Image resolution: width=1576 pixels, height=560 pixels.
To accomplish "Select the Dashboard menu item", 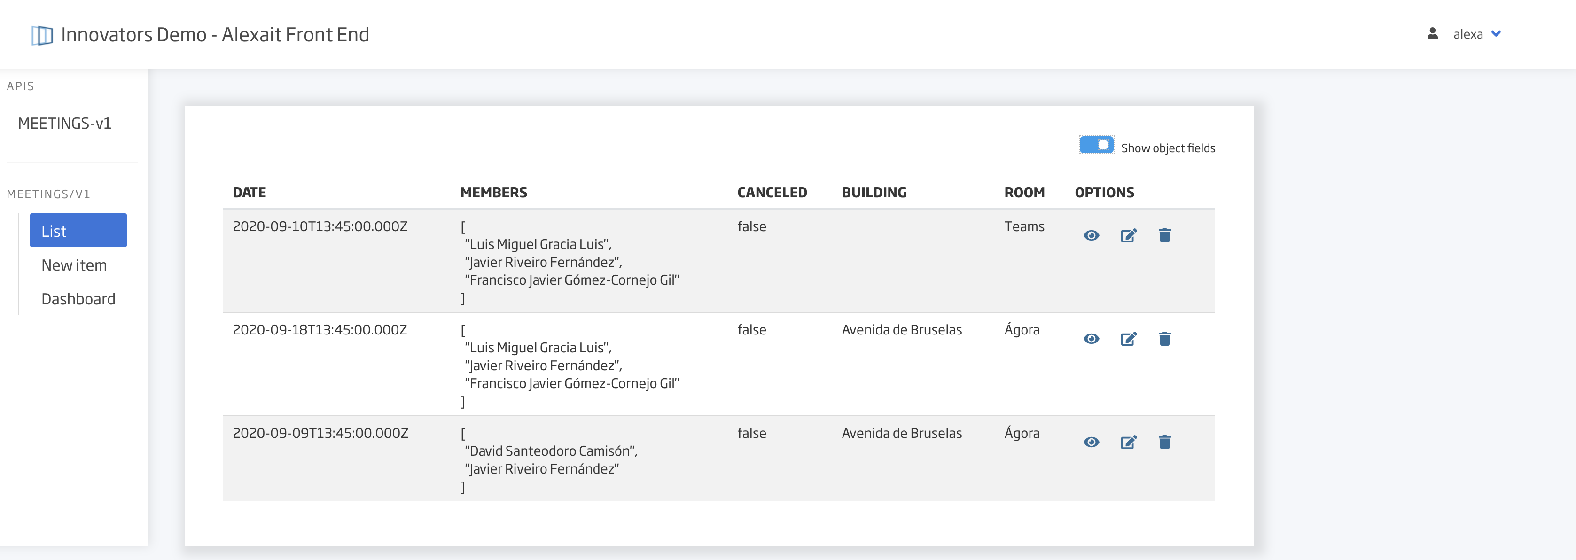I will coord(78,297).
